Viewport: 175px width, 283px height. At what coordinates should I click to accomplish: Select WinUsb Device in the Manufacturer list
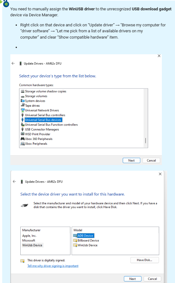pyautogui.click(x=32, y=245)
